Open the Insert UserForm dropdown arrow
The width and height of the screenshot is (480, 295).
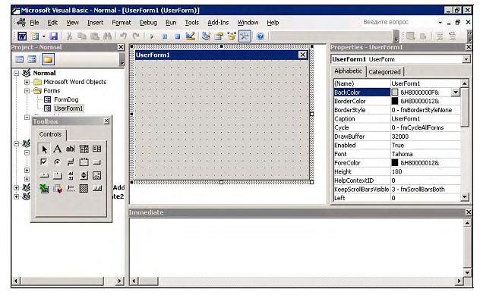click(44, 36)
